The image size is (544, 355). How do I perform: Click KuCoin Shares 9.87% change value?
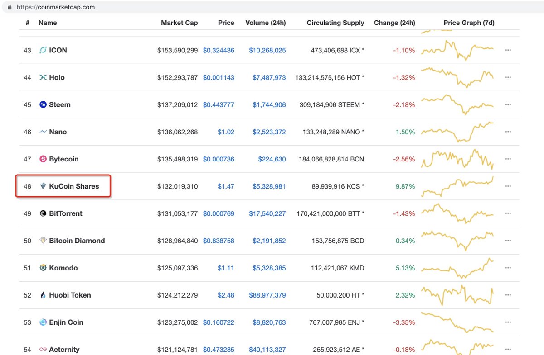point(405,186)
